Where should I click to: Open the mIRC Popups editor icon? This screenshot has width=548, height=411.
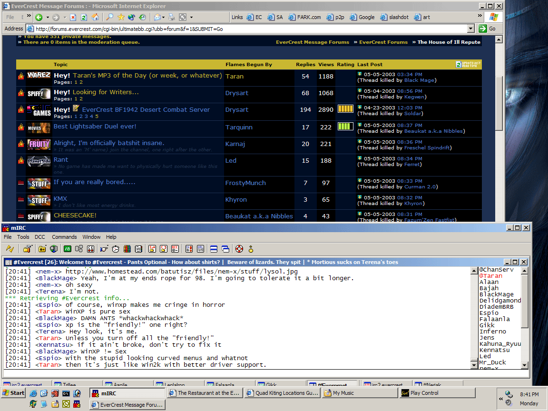(x=79, y=249)
